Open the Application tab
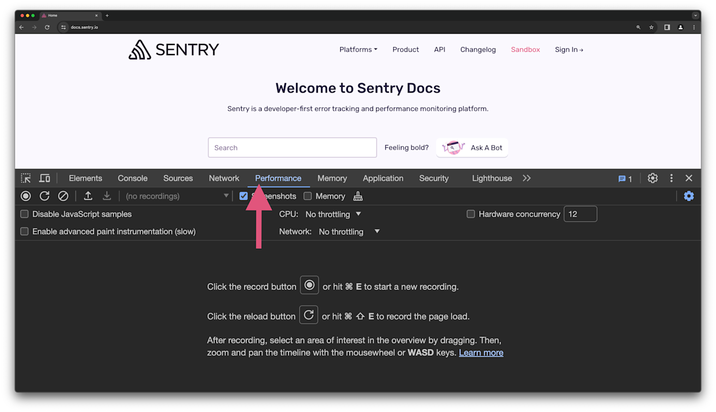The image size is (716, 412). click(383, 178)
